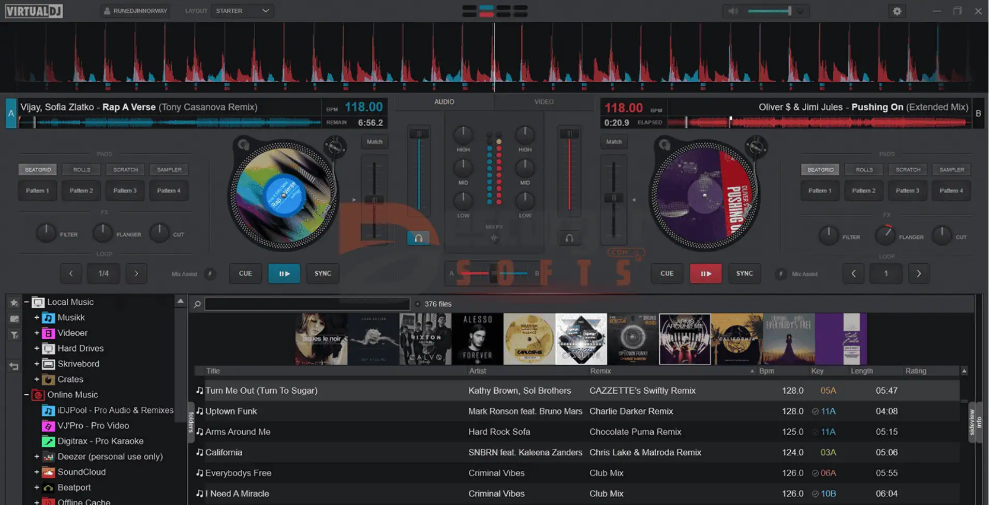989x505 pixels.
Task: Adjust the master volume slider
Action: 770,11
